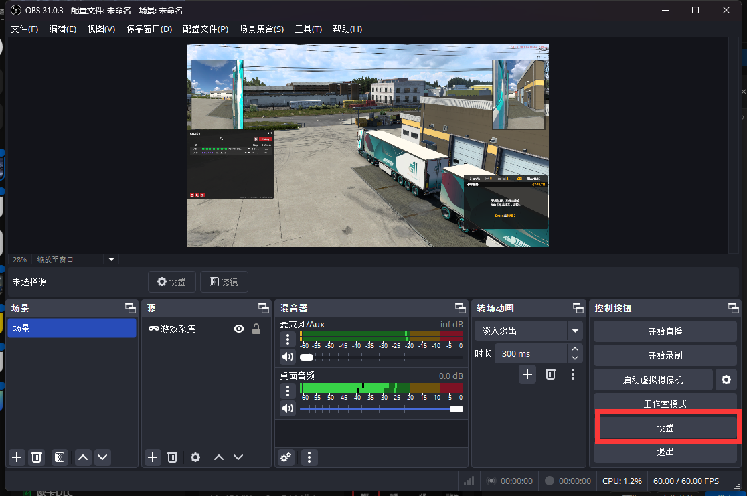Image resolution: width=747 pixels, height=496 pixels.
Task: Add a new source with plus icon
Action: pos(153,457)
